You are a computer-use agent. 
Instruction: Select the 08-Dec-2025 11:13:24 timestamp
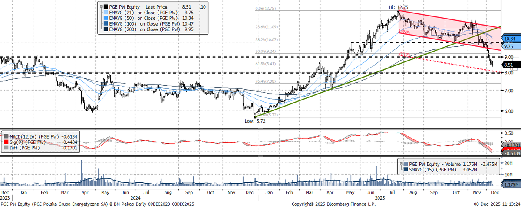click(x=496, y=203)
